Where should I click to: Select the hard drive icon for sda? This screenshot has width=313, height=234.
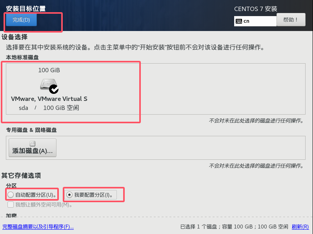pyautogui.click(x=49, y=85)
